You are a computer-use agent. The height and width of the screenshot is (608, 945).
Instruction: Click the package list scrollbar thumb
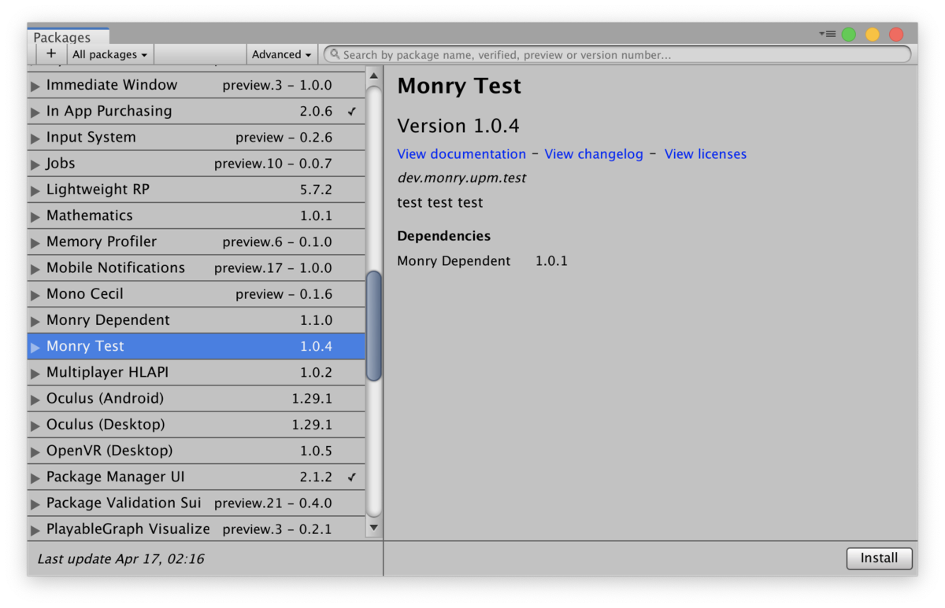pyautogui.click(x=374, y=326)
